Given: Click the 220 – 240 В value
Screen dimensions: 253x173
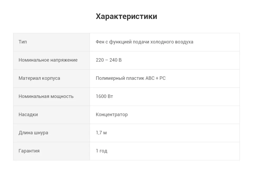Looking at the screenshot, I should point(109,60).
